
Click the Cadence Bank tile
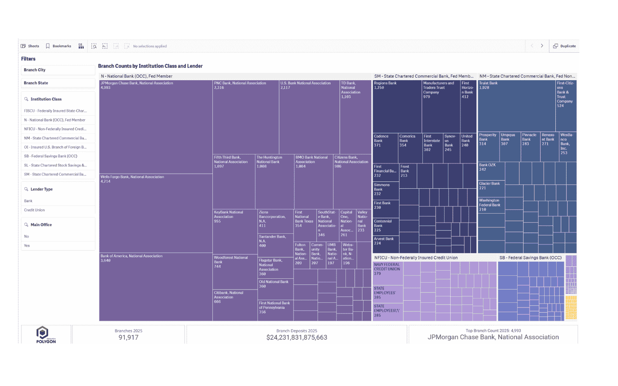[x=385, y=148]
